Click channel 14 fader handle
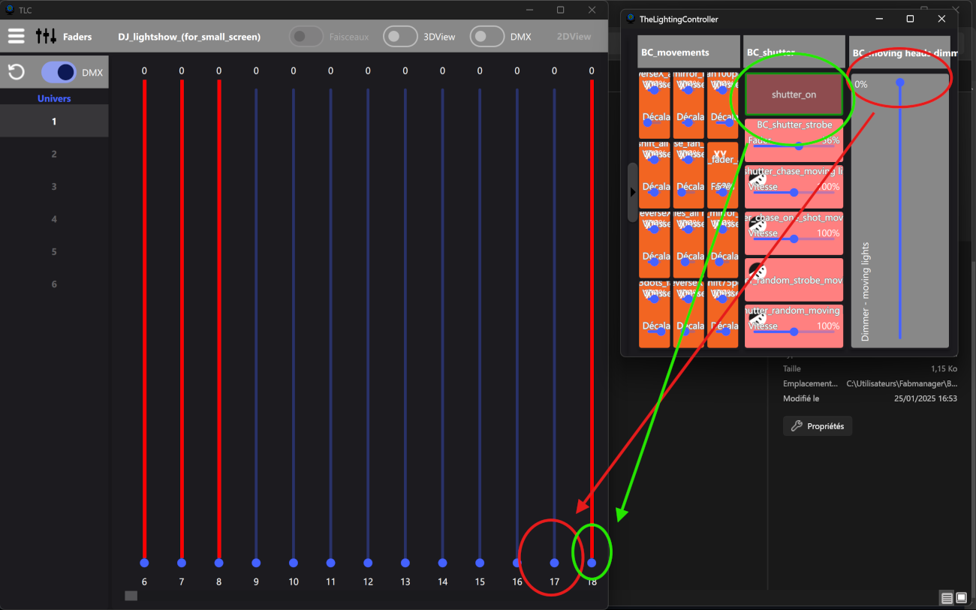Image resolution: width=976 pixels, height=610 pixels. tap(442, 563)
